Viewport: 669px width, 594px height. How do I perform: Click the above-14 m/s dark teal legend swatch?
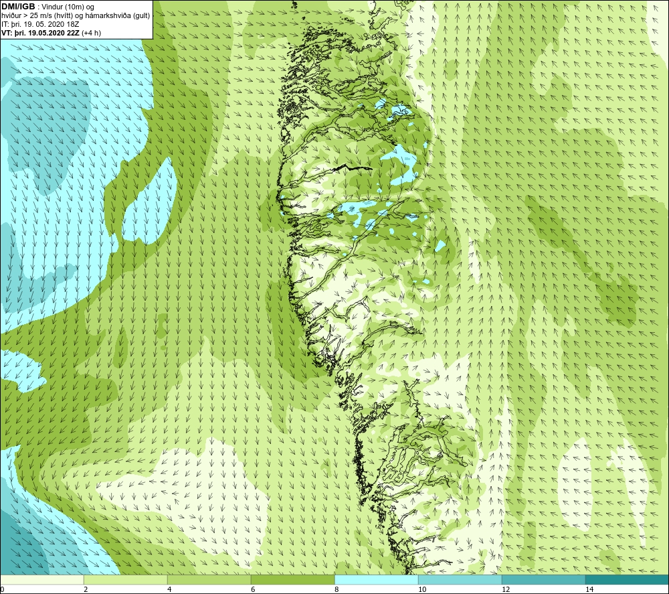628,579
